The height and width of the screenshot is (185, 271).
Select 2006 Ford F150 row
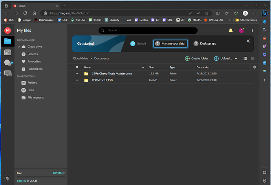[x=163, y=80]
